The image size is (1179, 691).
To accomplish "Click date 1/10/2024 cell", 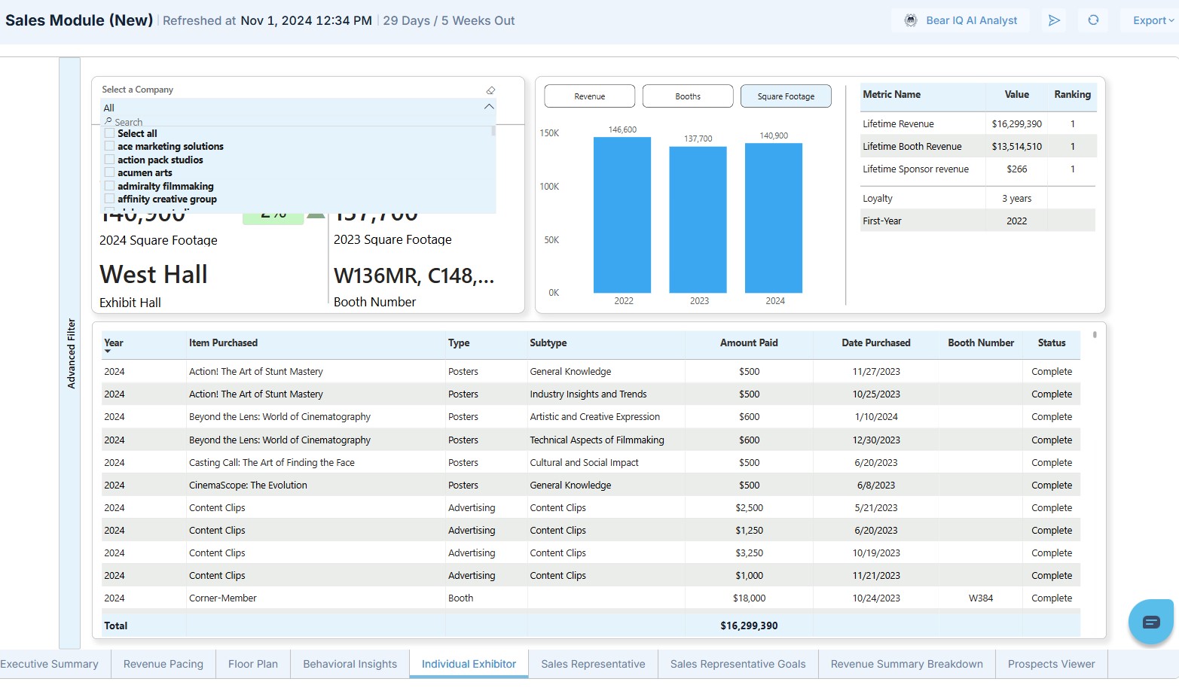I will coord(876,417).
